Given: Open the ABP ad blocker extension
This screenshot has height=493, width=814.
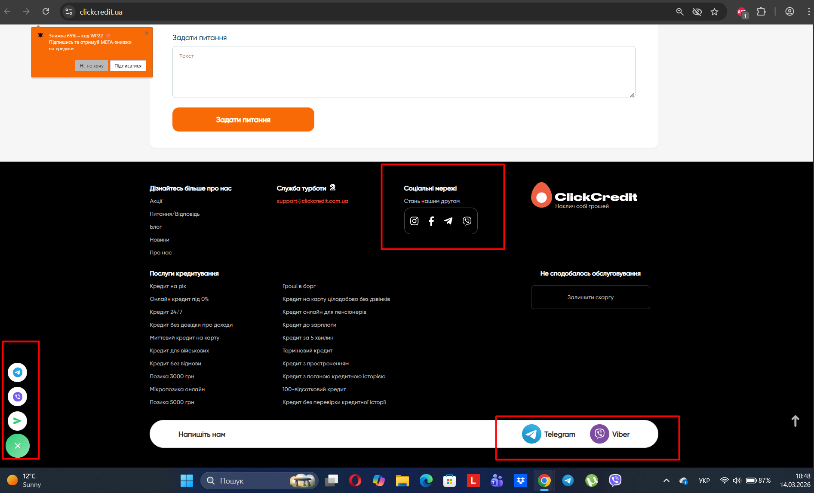Looking at the screenshot, I should coord(743,12).
